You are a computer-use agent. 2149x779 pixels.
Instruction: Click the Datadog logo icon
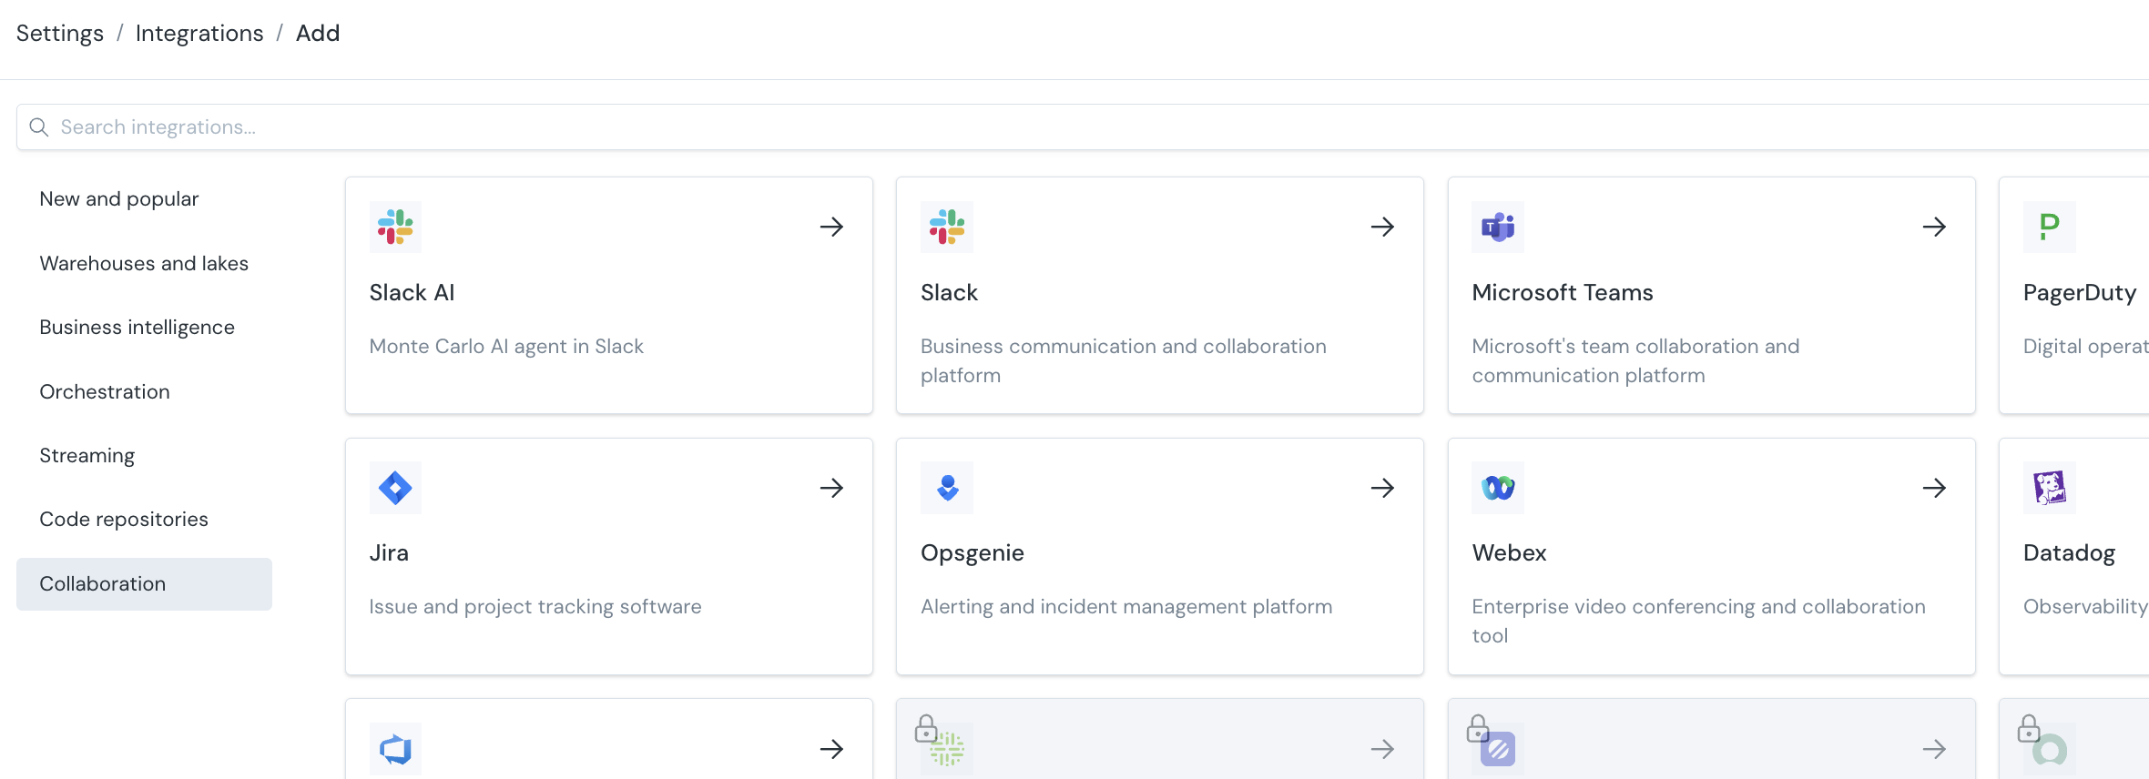click(2050, 488)
